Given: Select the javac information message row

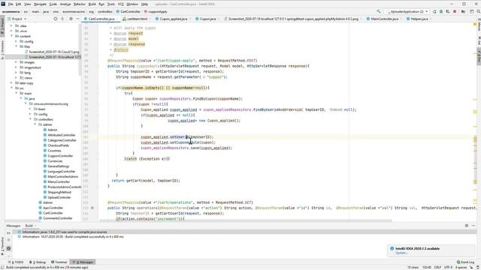Looking at the screenshot, I should tap(244, 232).
